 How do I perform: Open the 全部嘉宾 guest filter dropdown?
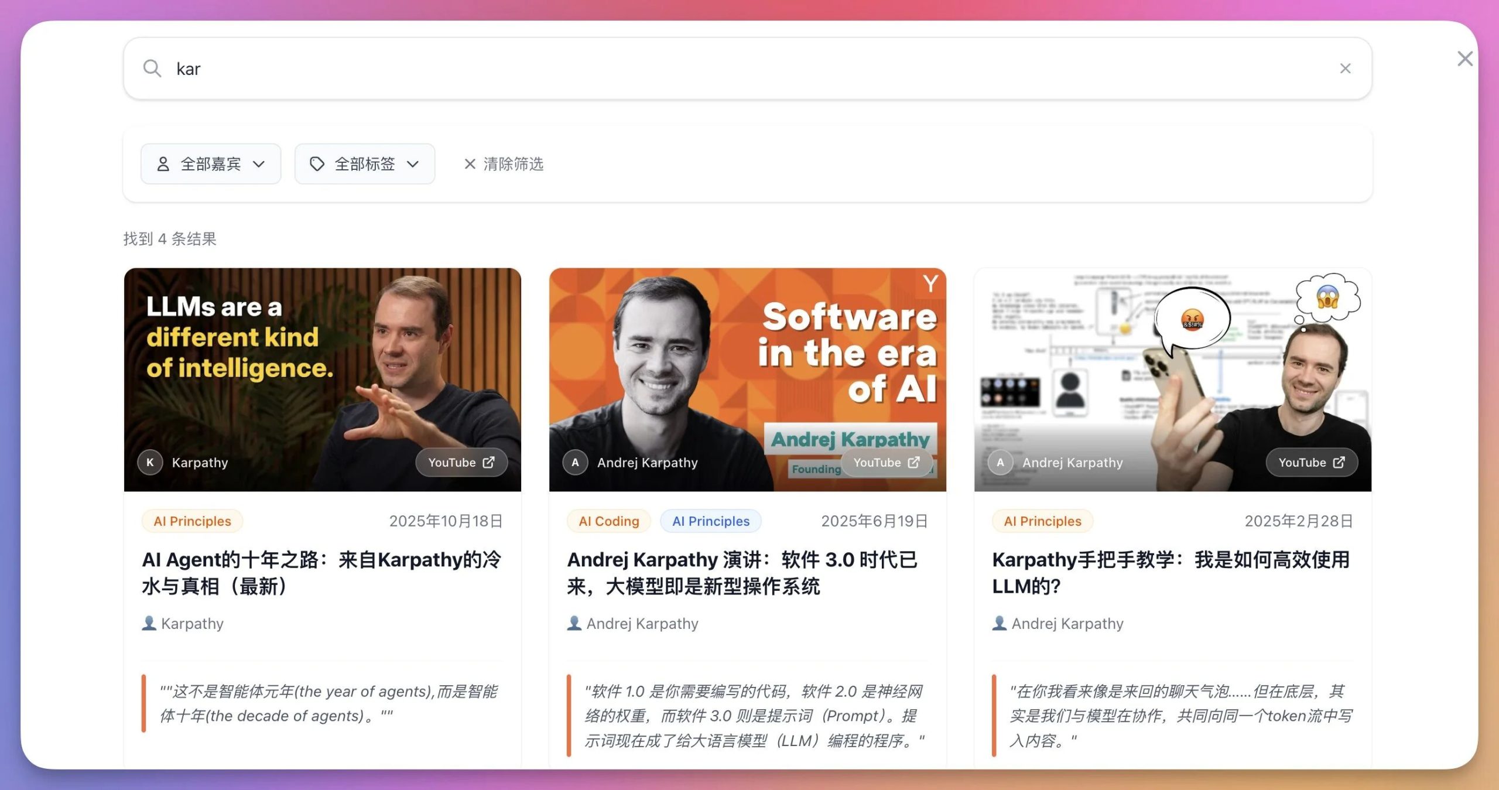(211, 164)
